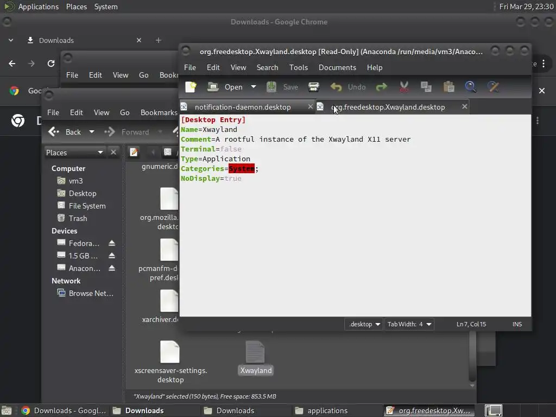
Task: Switch to the applications taskbar window
Action: click(x=321, y=410)
